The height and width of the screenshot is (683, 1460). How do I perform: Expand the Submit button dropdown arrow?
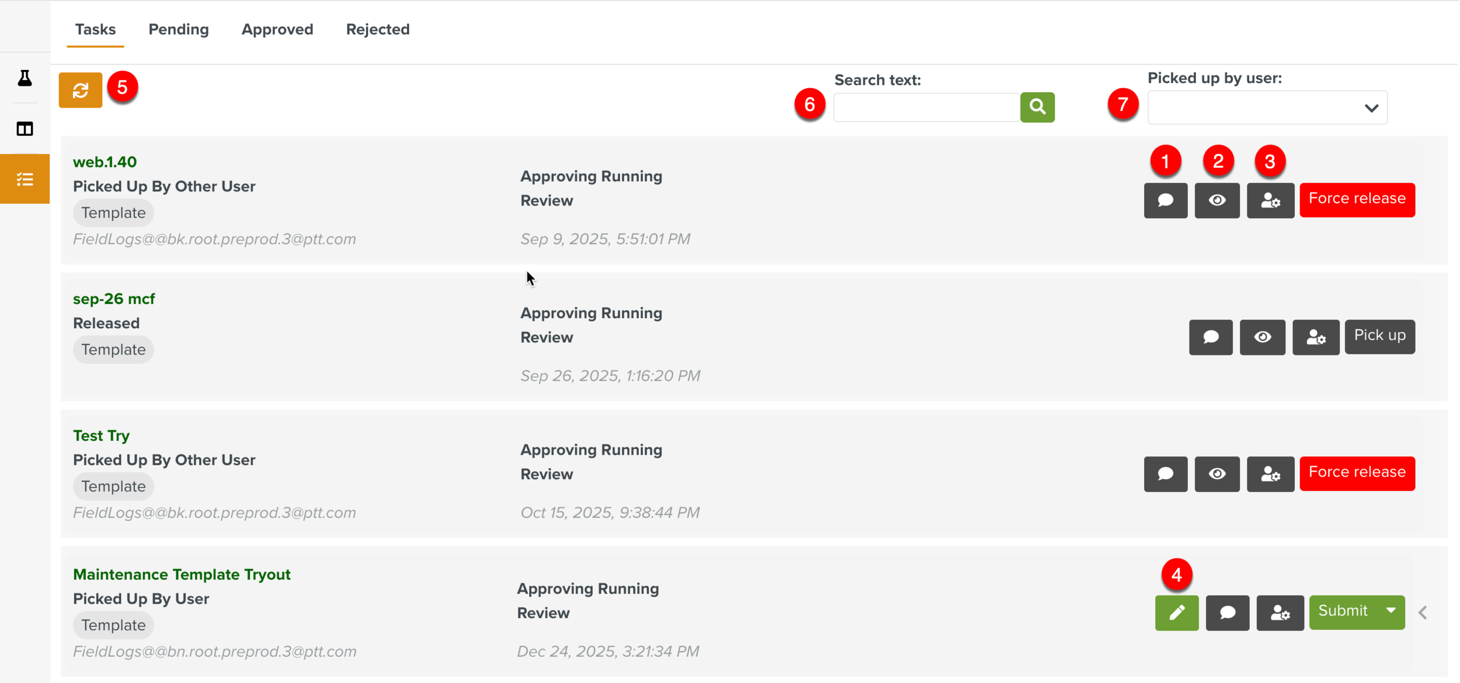pyautogui.click(x=1391, y=611)
